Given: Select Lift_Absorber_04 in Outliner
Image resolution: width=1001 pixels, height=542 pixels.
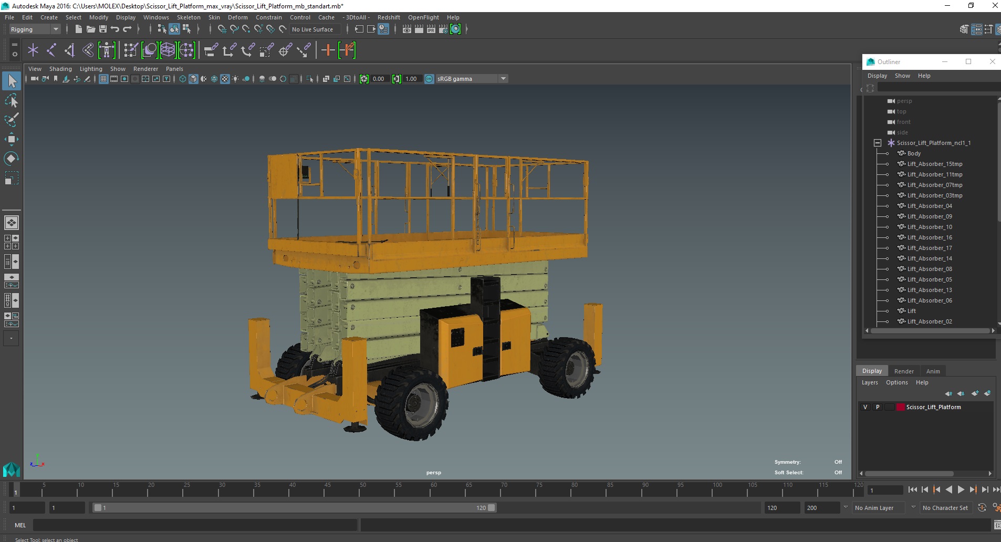Looking at the screenshot, I should pyautogui.click(x=930, y=206).
